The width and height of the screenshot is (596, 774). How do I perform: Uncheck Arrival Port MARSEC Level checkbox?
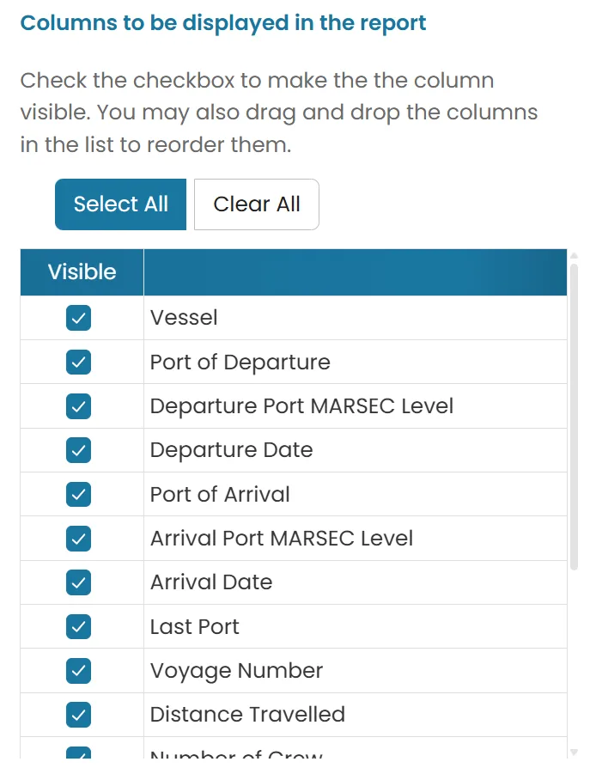click(78, 538)
